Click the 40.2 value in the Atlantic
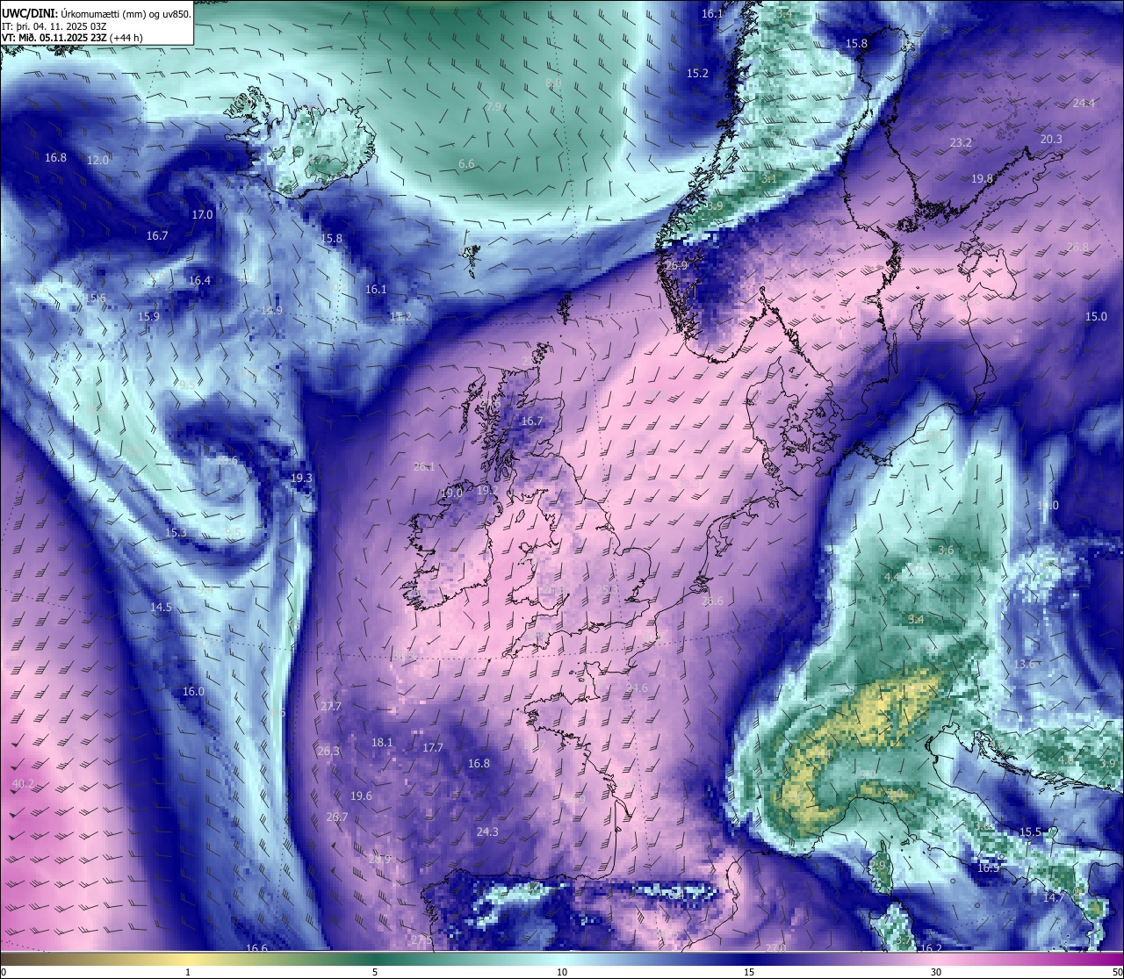This screenshot has width=1124, height=979. [x=23, y=784]
